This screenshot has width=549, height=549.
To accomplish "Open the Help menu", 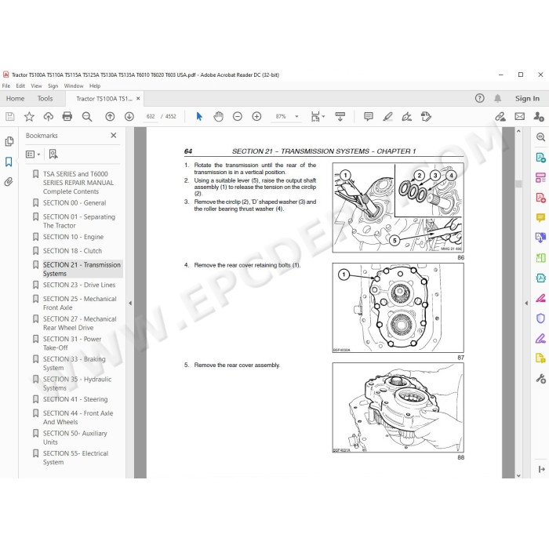I will pos(95,85).
